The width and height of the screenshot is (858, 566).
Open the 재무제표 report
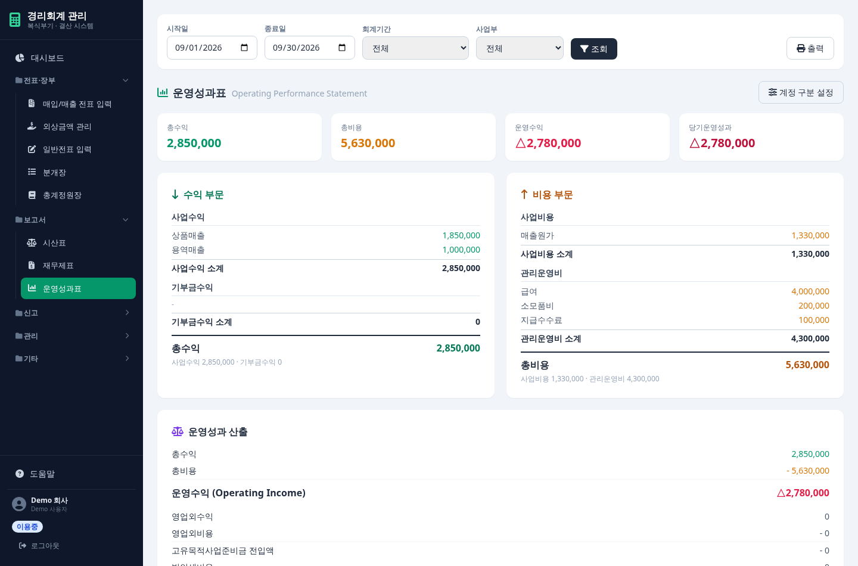point(78,265)
